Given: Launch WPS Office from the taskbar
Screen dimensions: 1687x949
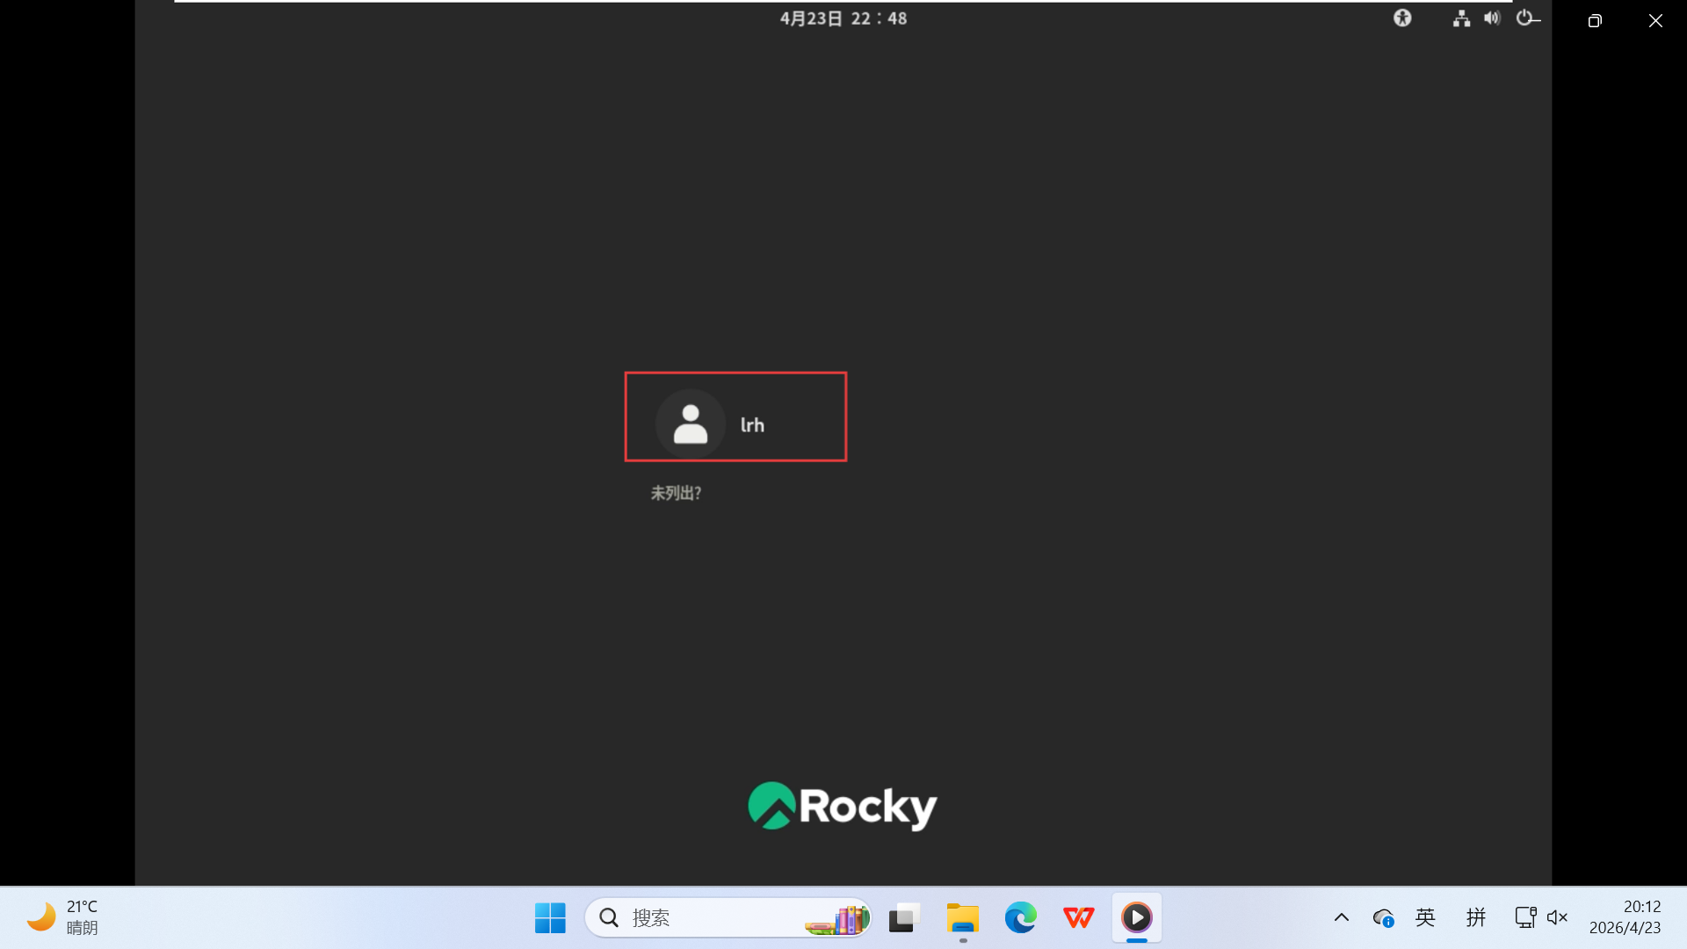Looking at the screenshot, I should pos(1078,918).
